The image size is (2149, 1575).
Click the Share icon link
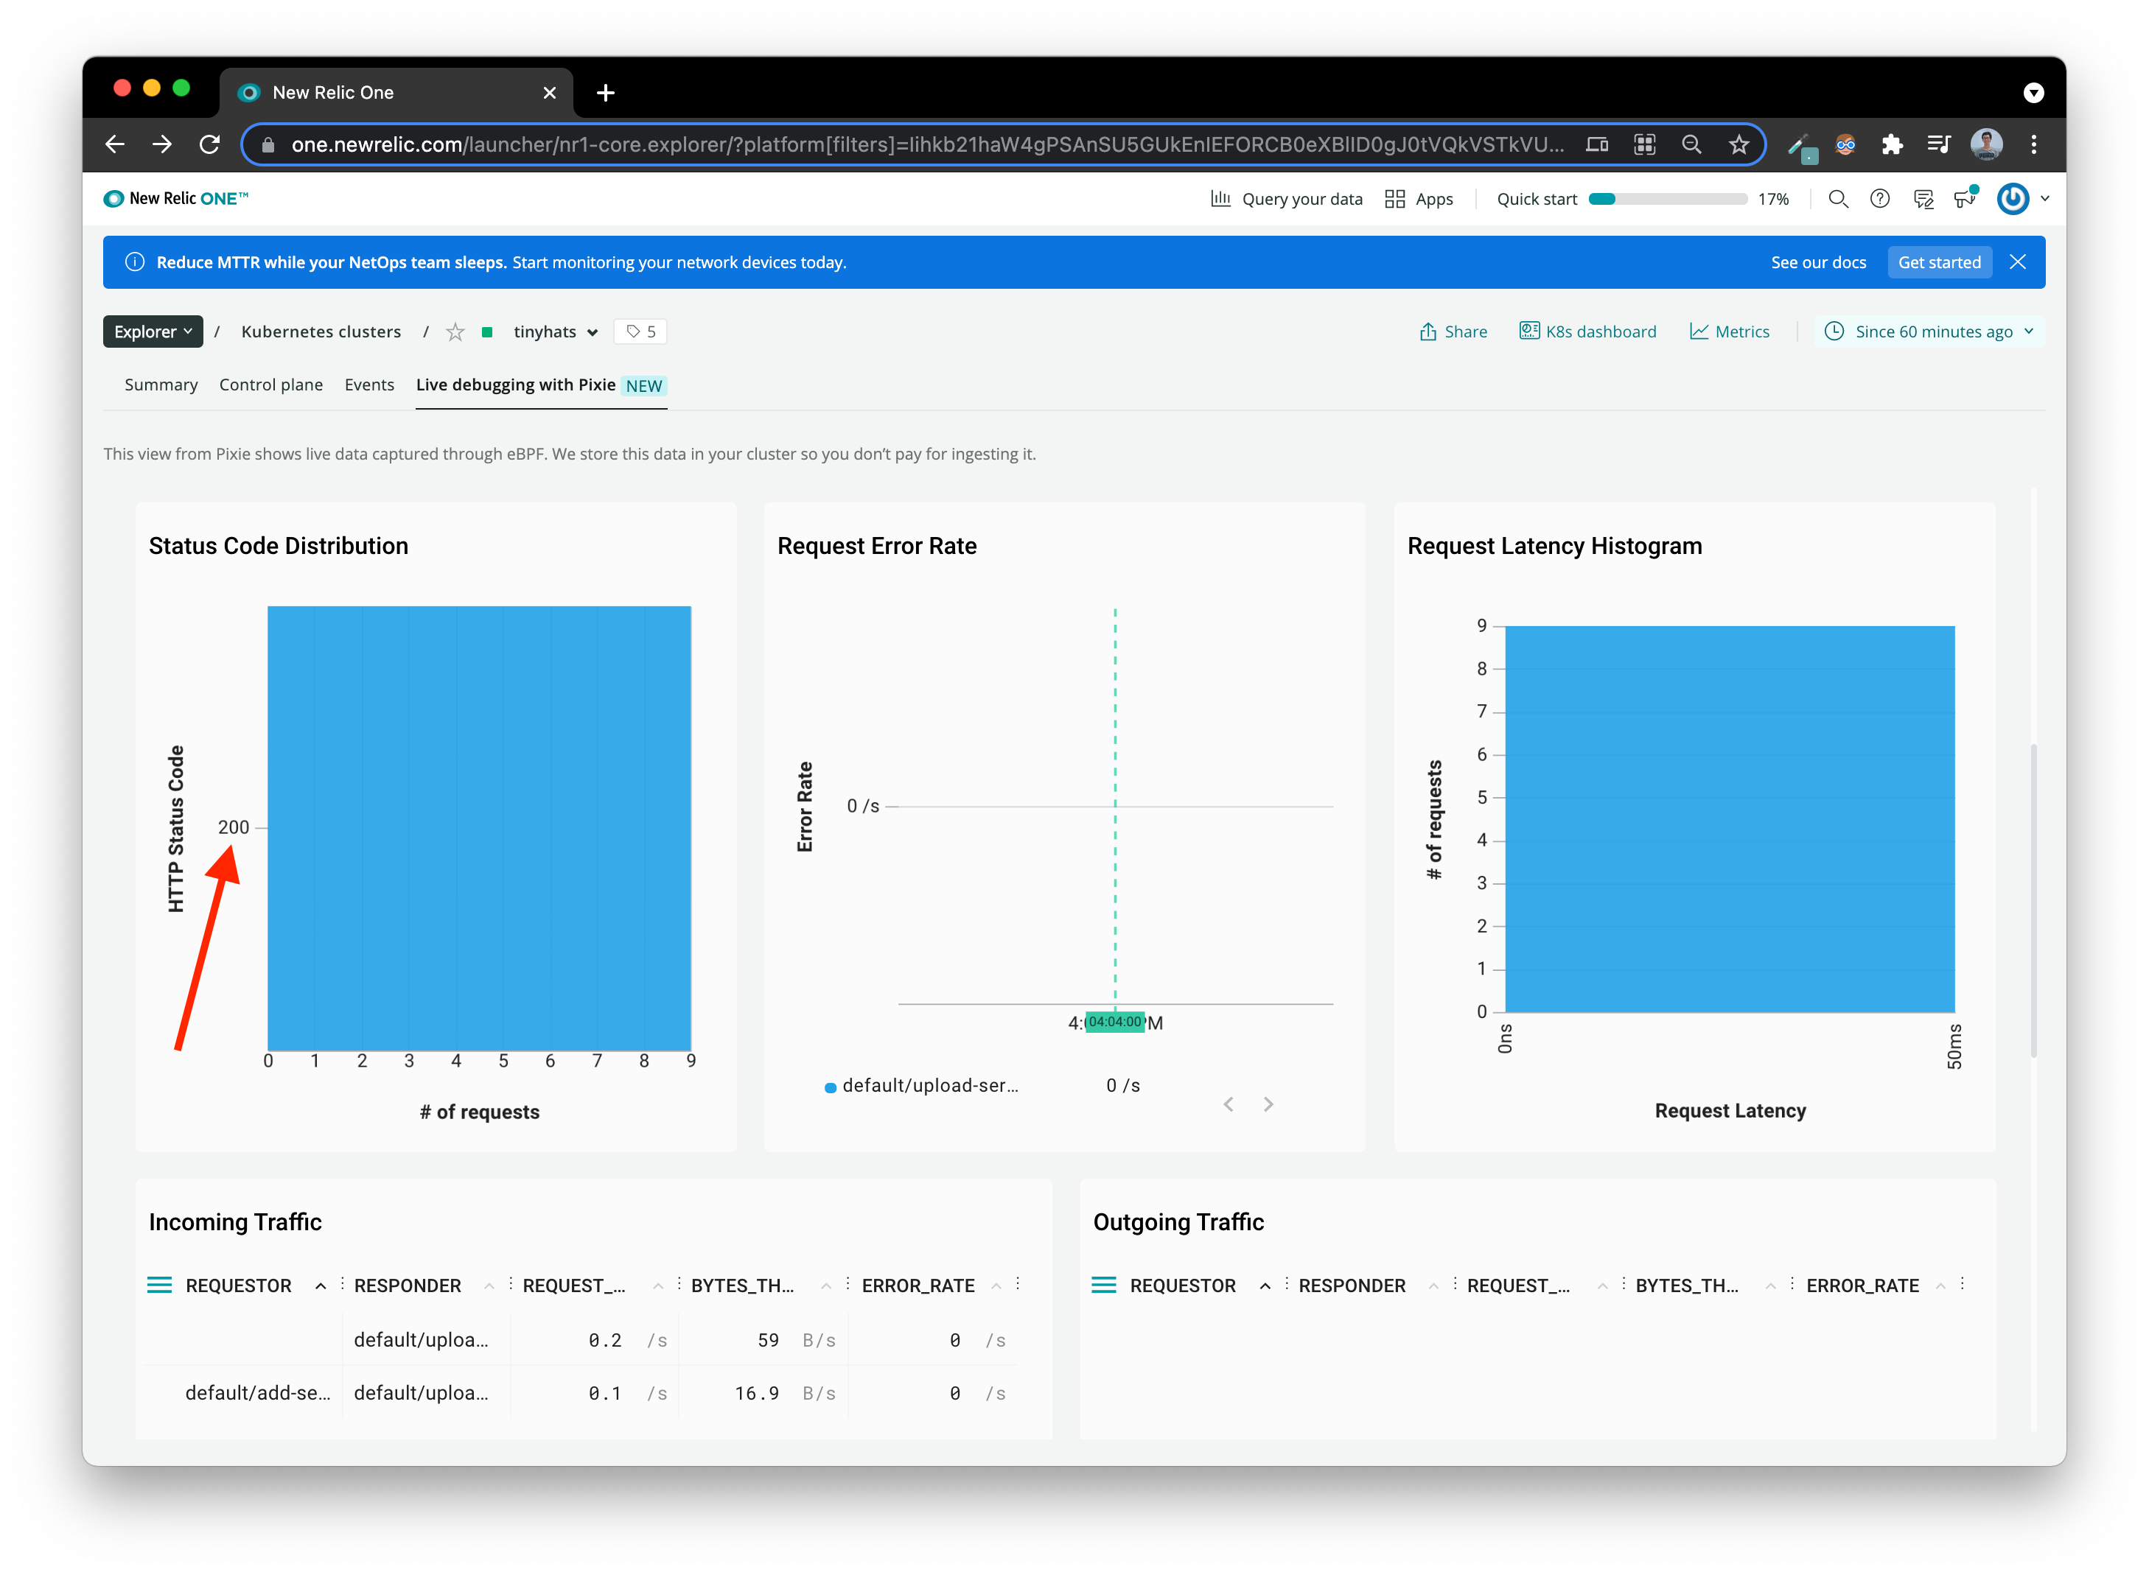(1453, 332)
